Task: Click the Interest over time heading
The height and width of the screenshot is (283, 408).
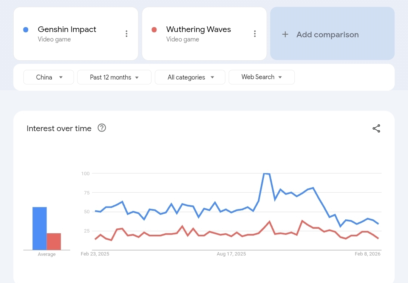Action: pyautogui.click(x=59, y=128)
